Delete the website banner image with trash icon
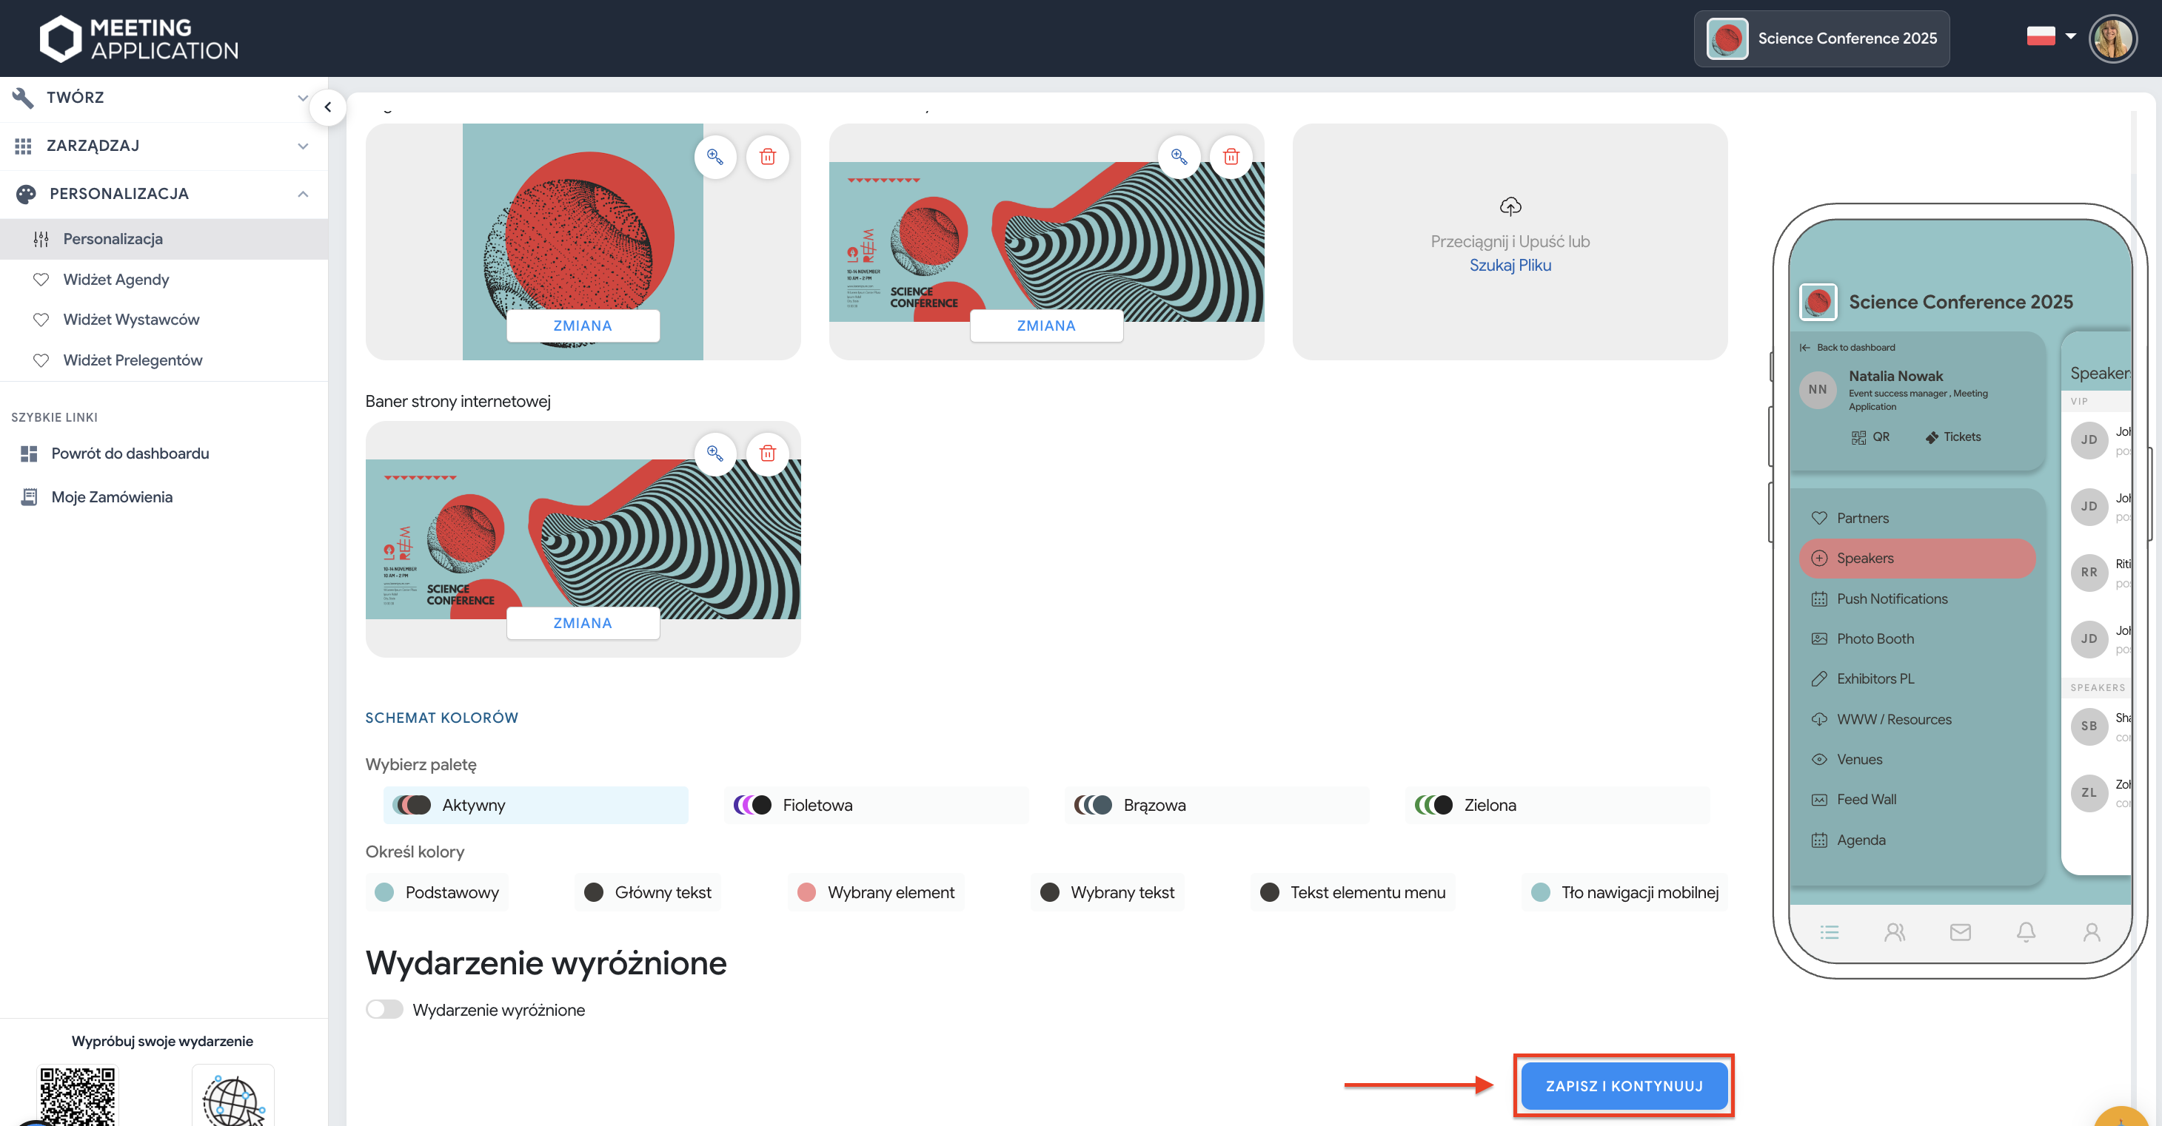The height and width of the screenshot is (1126, 2162). click(x=767, y=454)
